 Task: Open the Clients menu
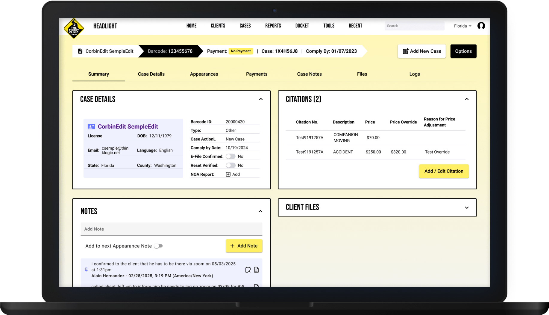[x=218, y=26]
